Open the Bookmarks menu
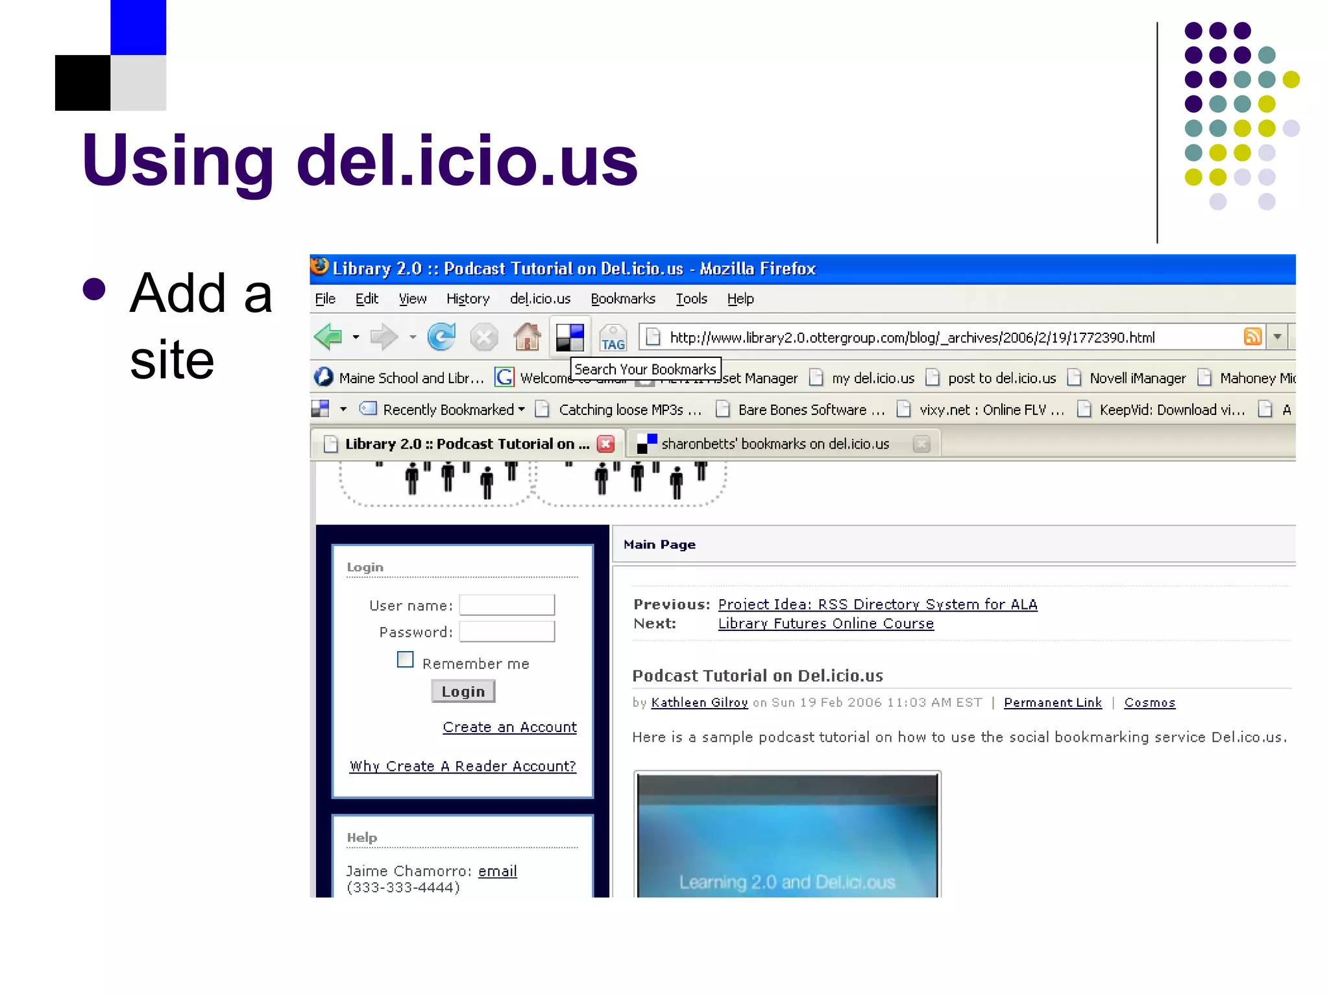Image resolution: width=1329 pixels, height=996 pixels. (x=623, y=298)
